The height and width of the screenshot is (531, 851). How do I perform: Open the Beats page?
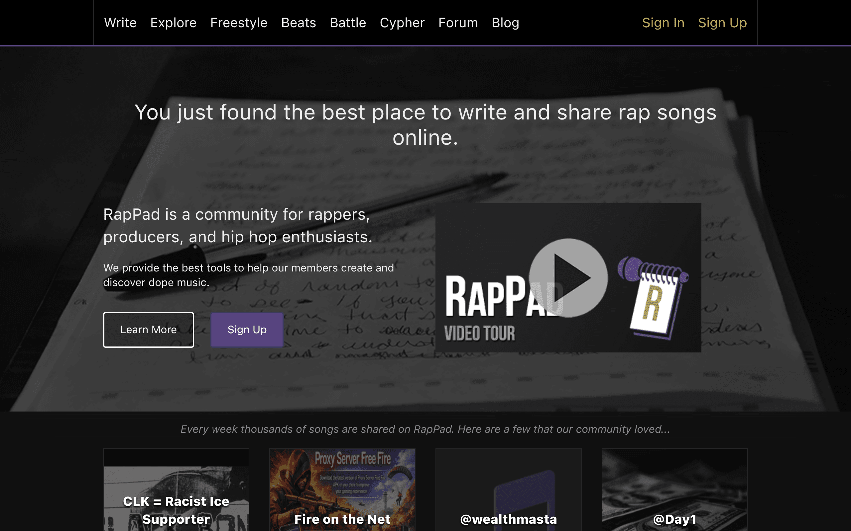299,23
